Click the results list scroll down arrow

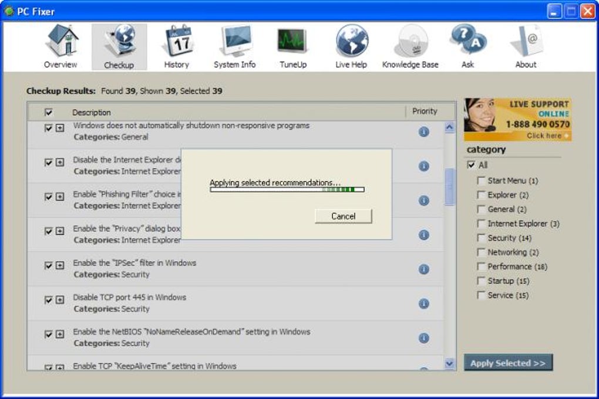coord(450,363)
